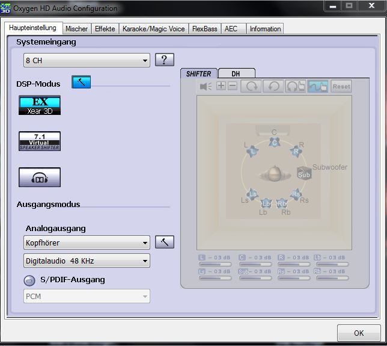Select the Ls left surround speaker
387x346 pixels.
point(252,194)
